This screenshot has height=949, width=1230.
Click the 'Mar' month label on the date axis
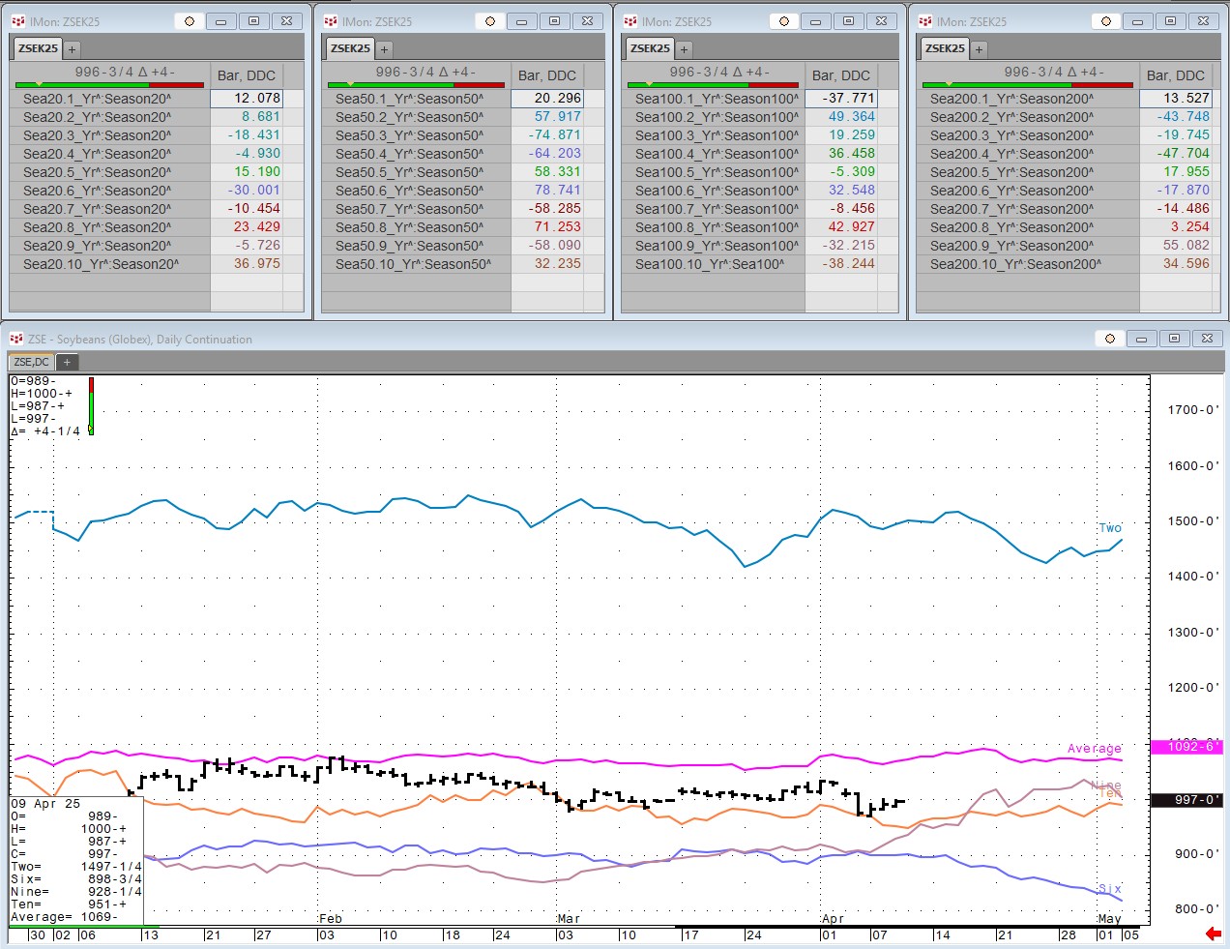569,918
